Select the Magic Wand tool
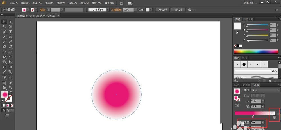The width and height of the screenshot is (281, 130). (4, 27)
